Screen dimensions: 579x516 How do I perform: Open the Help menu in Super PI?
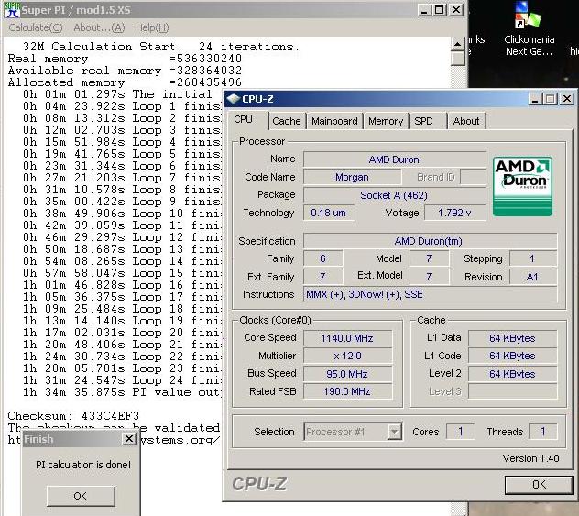(152, 27)
